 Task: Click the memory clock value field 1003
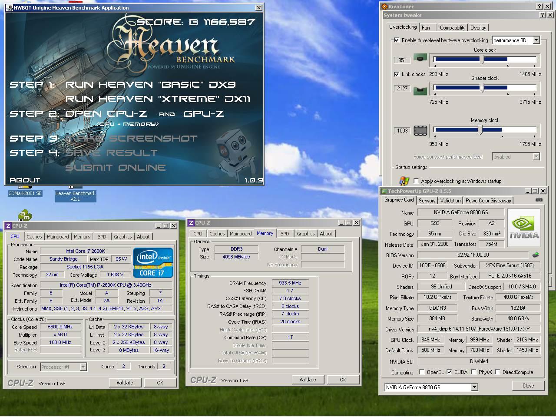(402, 130)
